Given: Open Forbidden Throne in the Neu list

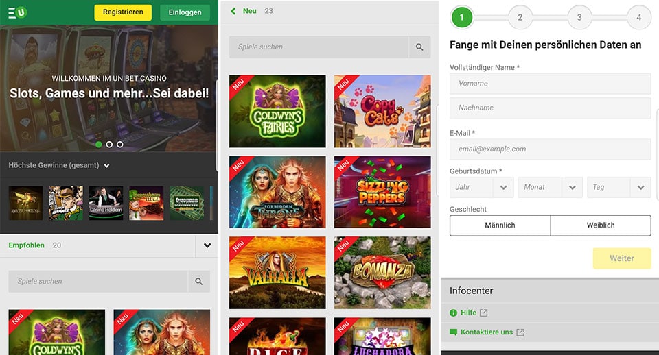Looking at the screenshot, I should 277,192.
